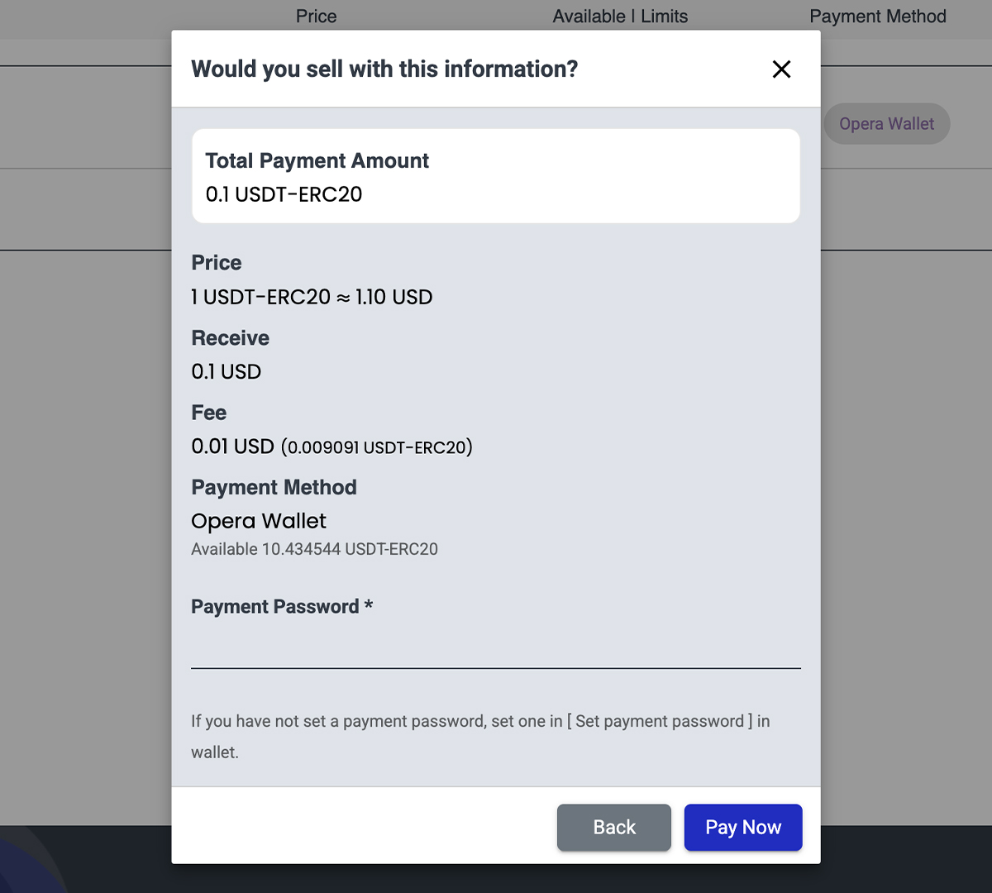Click the Pay Now button
The height and width of the screenshot is (893, 992).
[742, 827]
